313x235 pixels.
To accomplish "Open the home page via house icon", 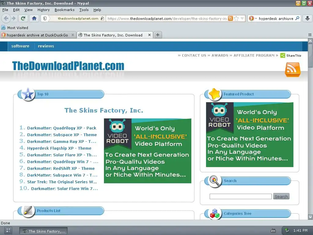I will (x=34, y=18).
